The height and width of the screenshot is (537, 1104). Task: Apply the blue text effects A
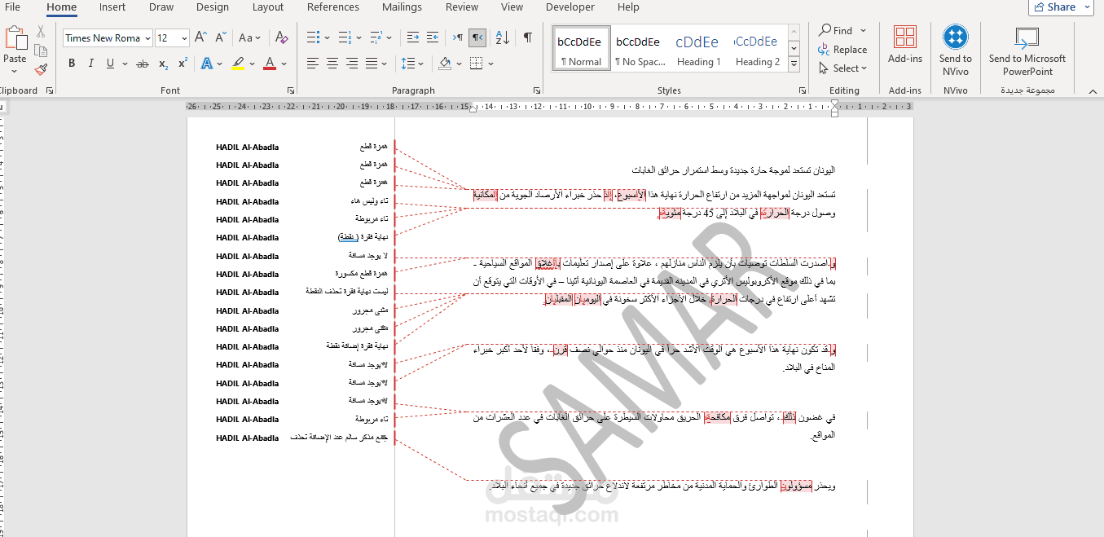click(207, 64)
